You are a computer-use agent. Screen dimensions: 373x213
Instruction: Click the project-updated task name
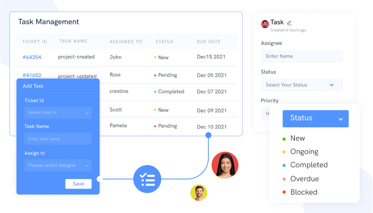(x=77, y=76)
